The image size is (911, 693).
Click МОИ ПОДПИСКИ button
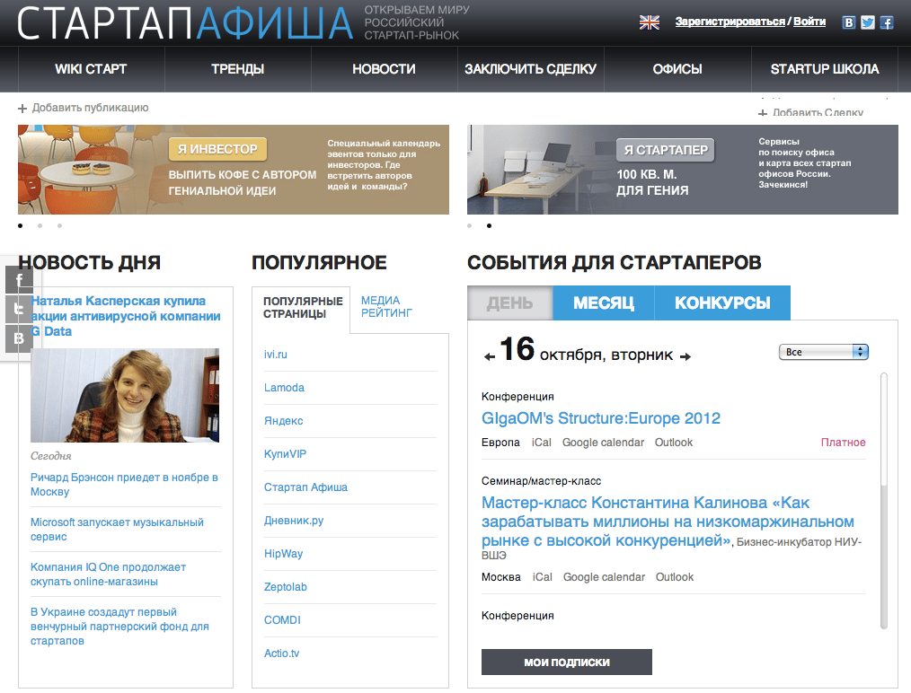point(567,662)
